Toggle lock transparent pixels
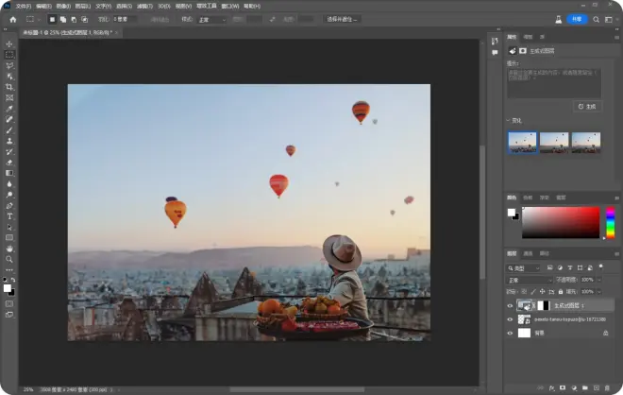Viewport: 623px width, 395px height. [524, 292]
